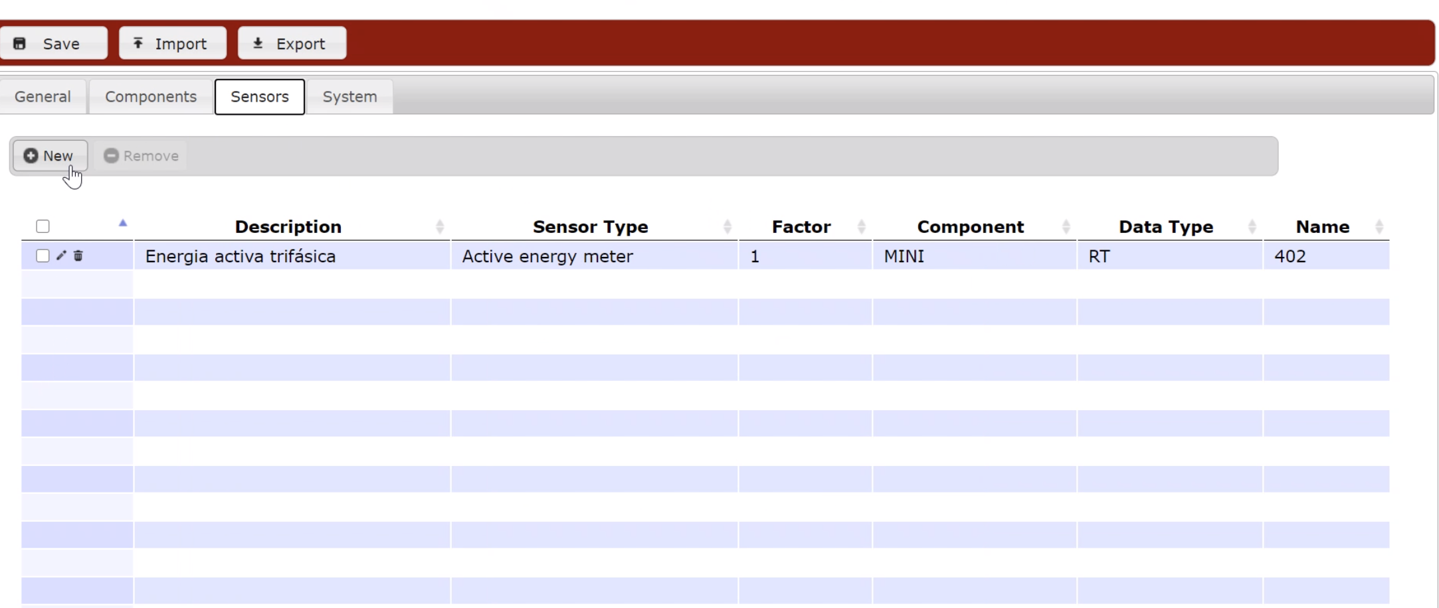Click the Save button
This screenshot has height=608, width=1439.
click(53, 43)
